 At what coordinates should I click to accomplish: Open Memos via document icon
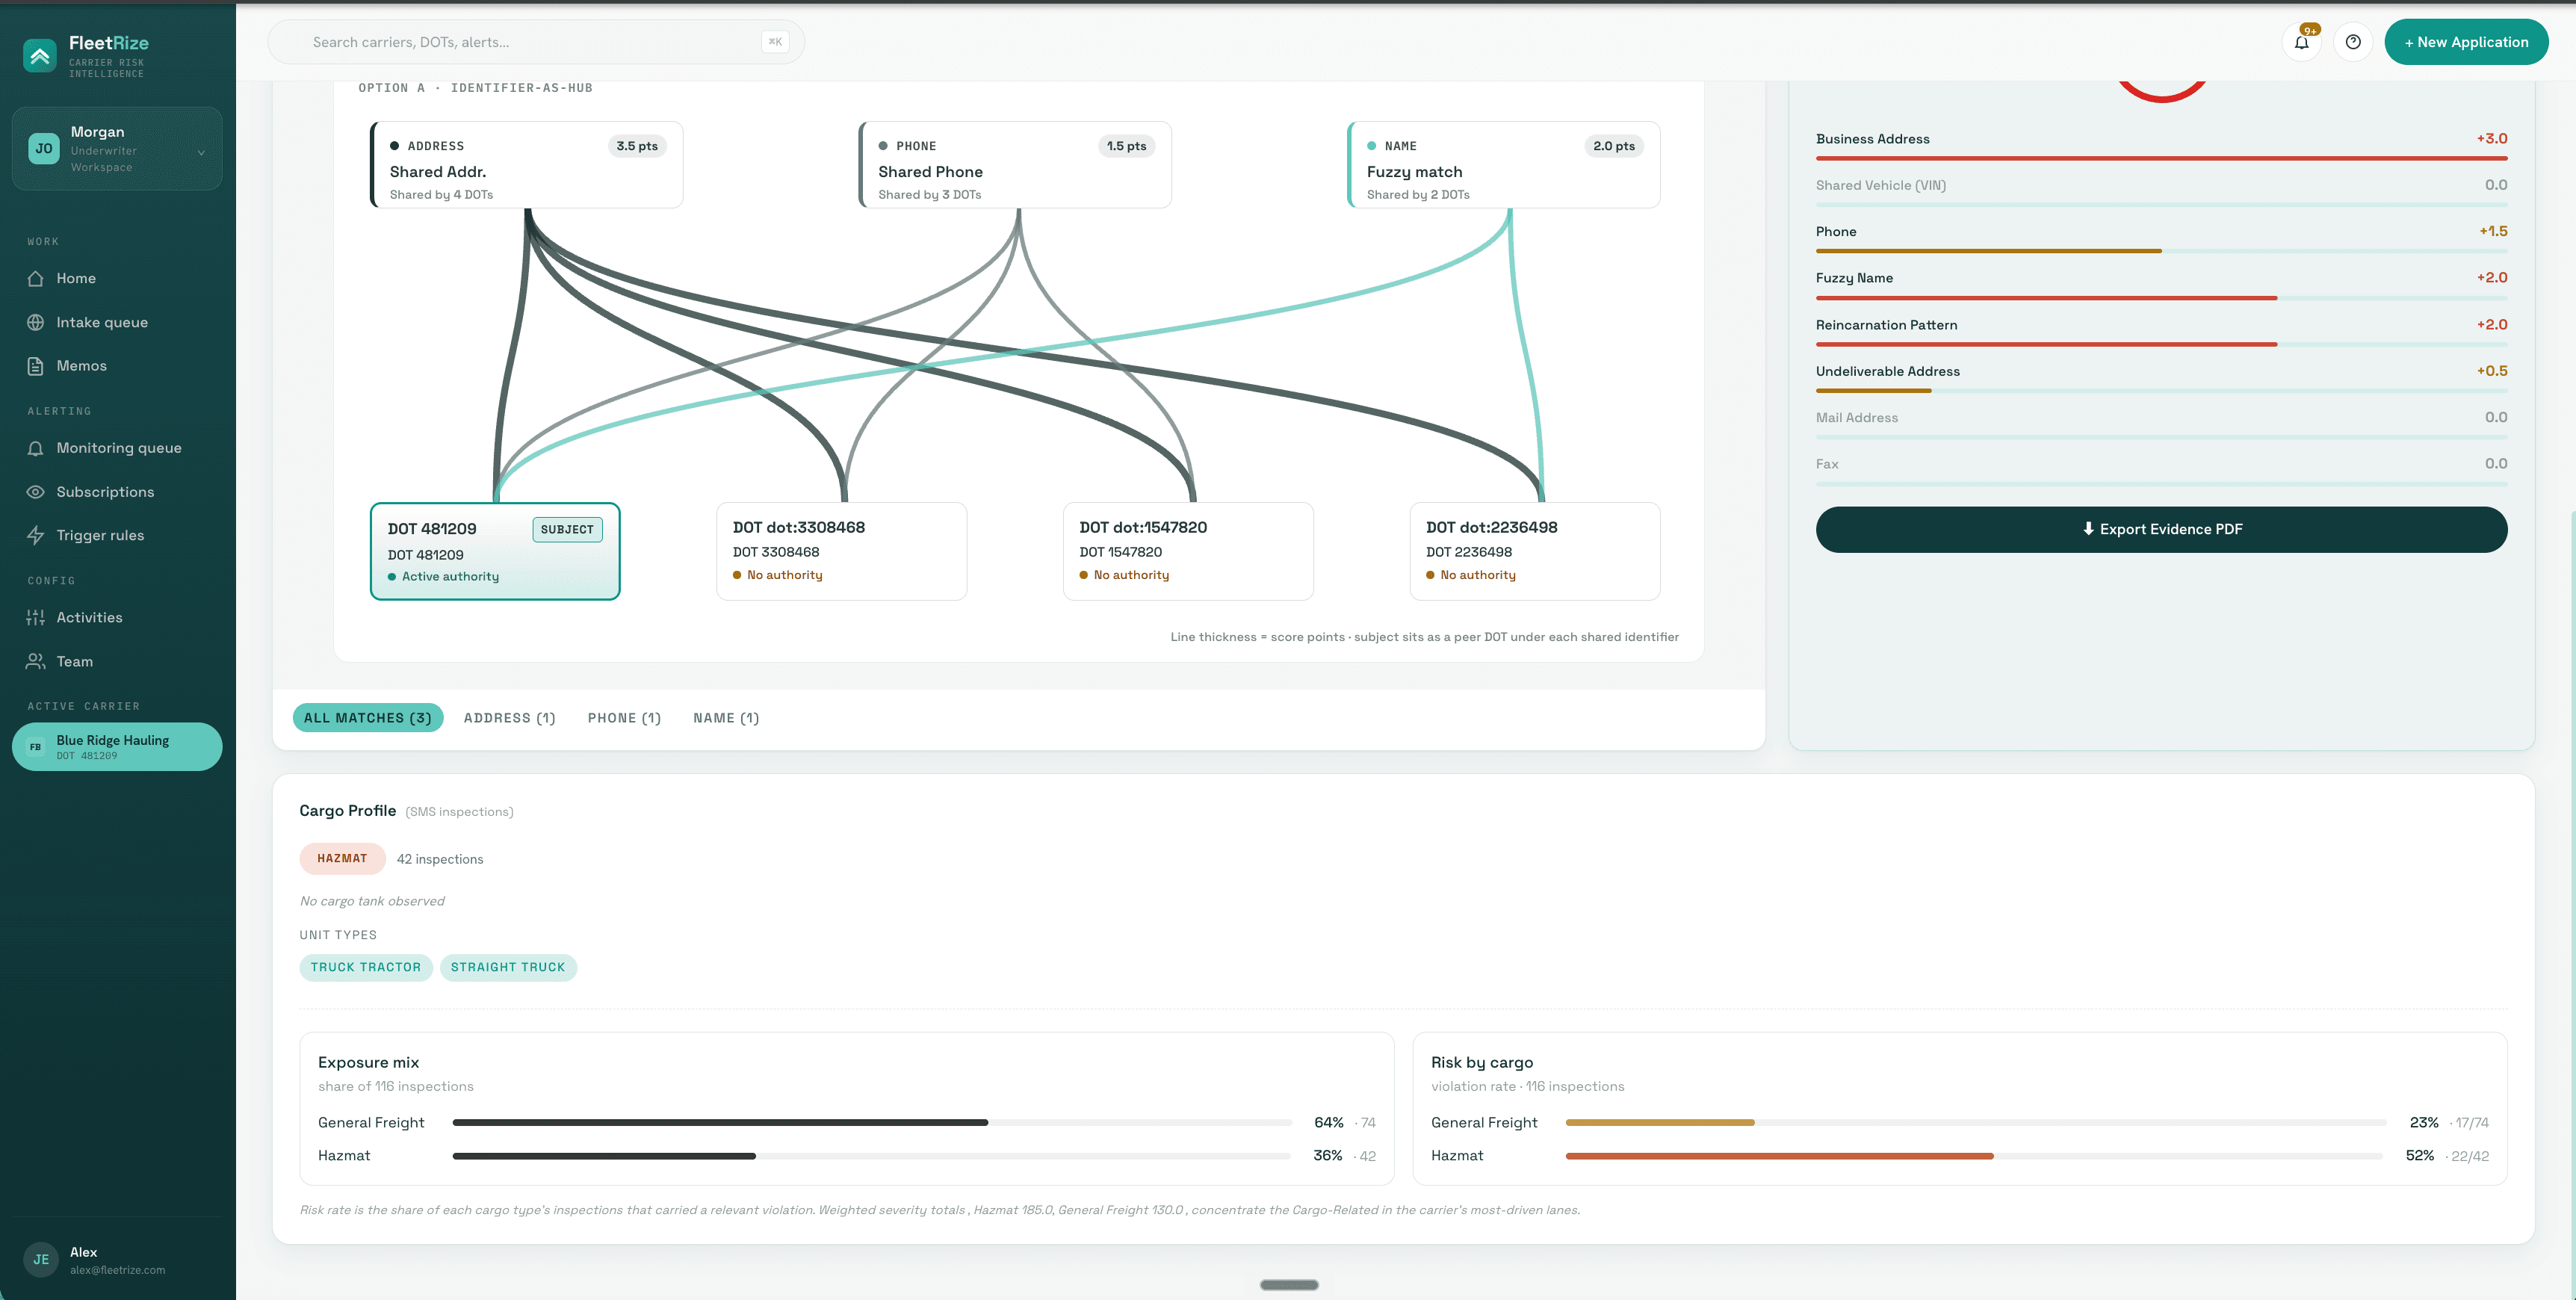tap(36, 366)
